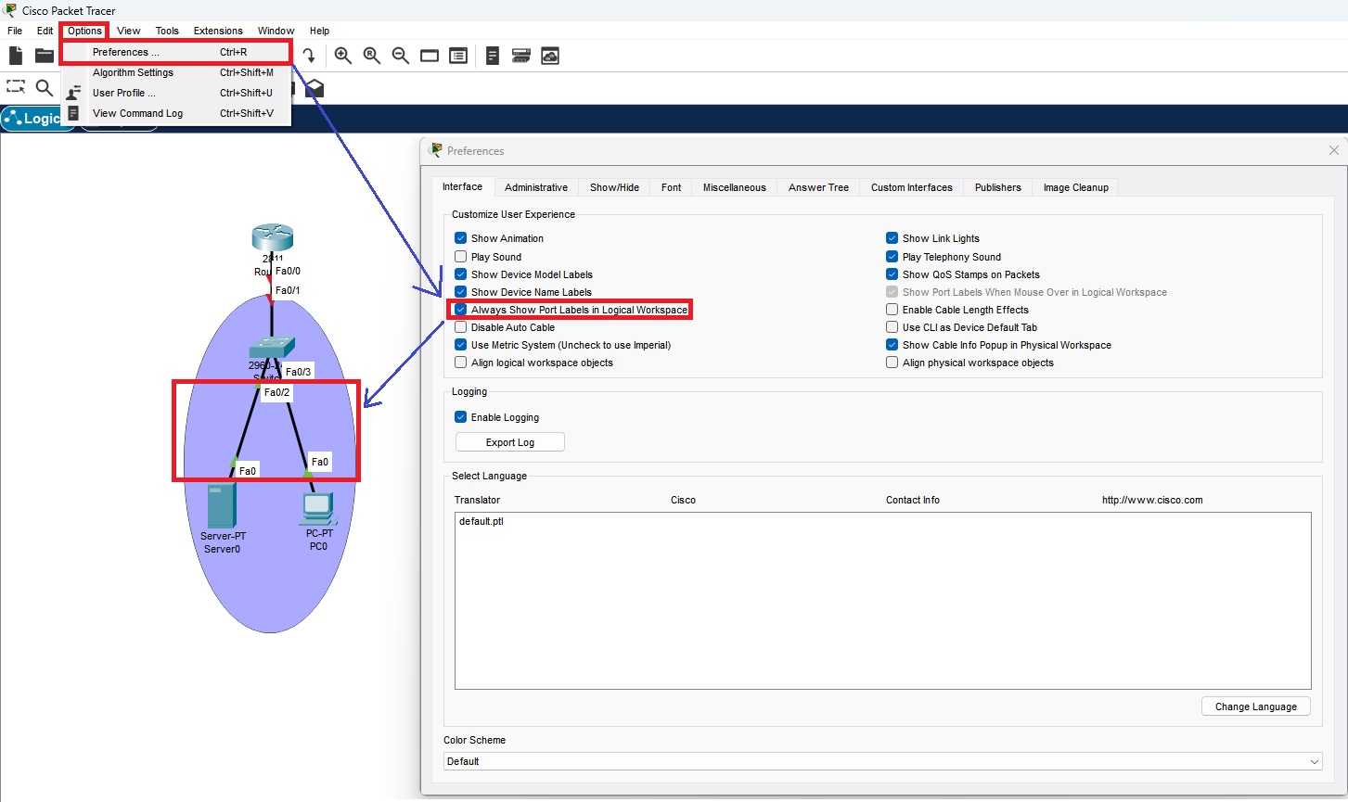The width and height of the screenshot is (1348, 802).
Task: Switch to the Answer Tree tab
Action: click(x=818, y=187)
